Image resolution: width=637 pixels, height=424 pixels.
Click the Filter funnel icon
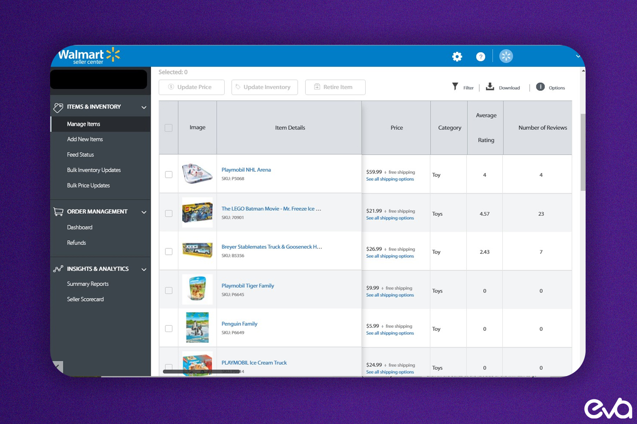coord(455,86)
